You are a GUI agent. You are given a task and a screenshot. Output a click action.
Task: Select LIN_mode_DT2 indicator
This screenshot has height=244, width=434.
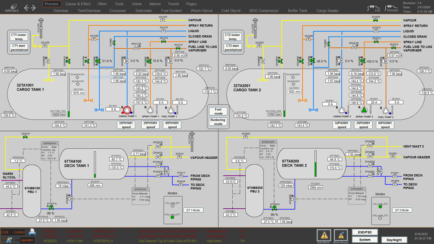[380, 207]
